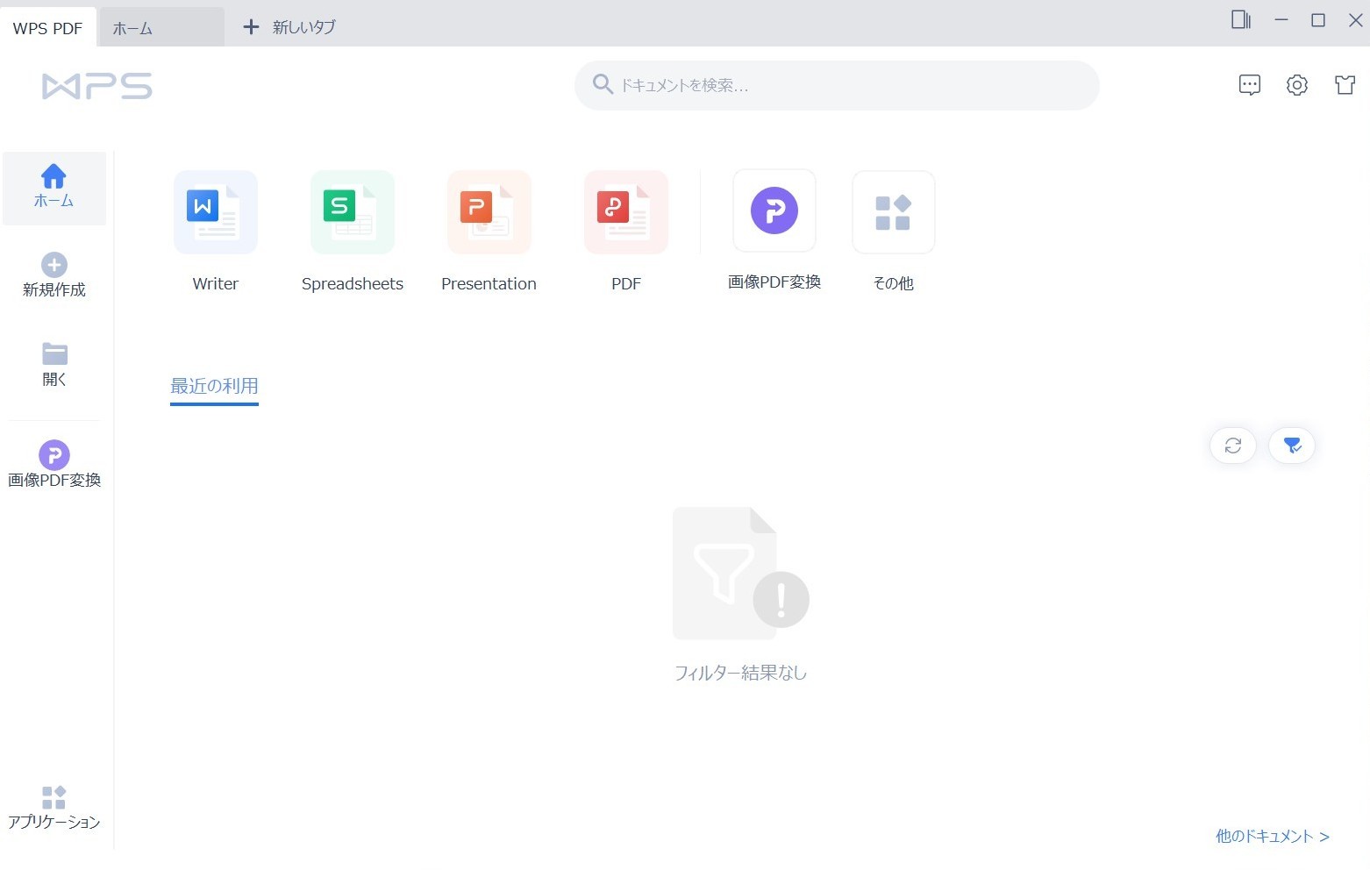1370x870 pixels.
Task: Open the tab layout switcher icon
Action: (1240, 19)
